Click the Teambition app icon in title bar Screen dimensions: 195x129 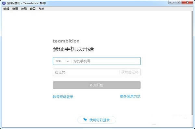(x=4, y=3)
